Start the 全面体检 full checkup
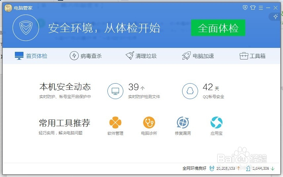The height and width of the screenshot is (177, 283). 218,28
